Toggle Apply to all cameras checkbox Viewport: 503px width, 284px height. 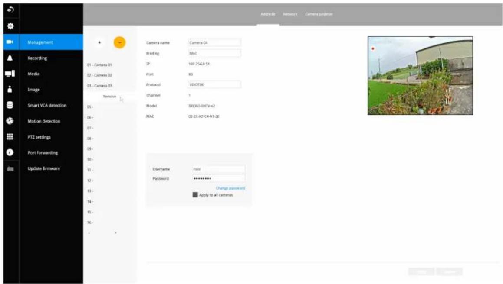tap(195, 195)
